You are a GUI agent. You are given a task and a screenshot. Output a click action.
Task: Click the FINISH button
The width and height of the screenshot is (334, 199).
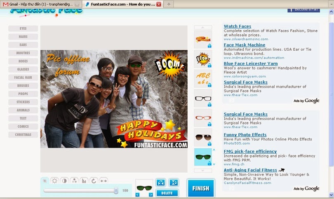(201, 188)
